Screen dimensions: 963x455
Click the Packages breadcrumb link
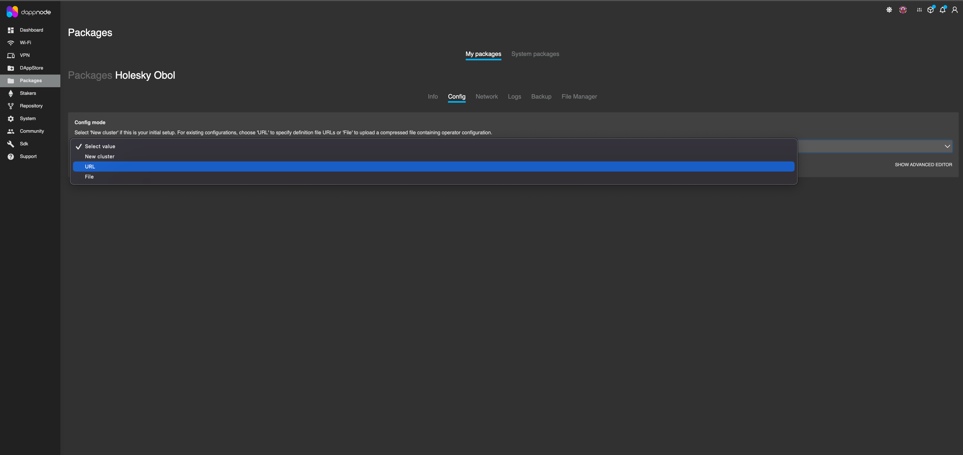point(90,75)
